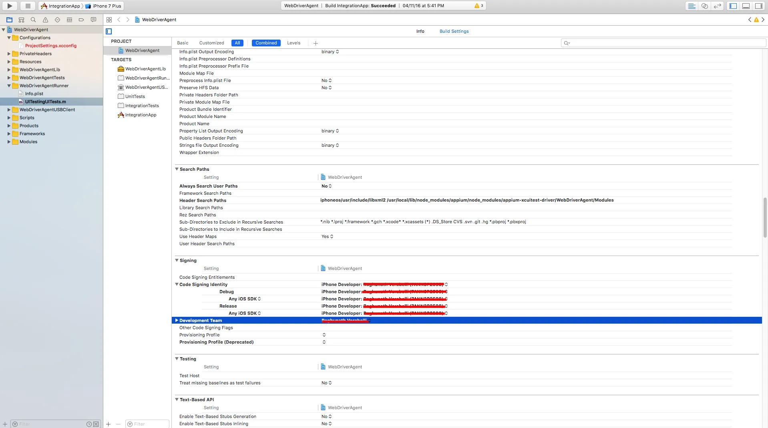Select WebDriverAgent in the jump bar
768x428 pixels.
click(x=156, y=20)
